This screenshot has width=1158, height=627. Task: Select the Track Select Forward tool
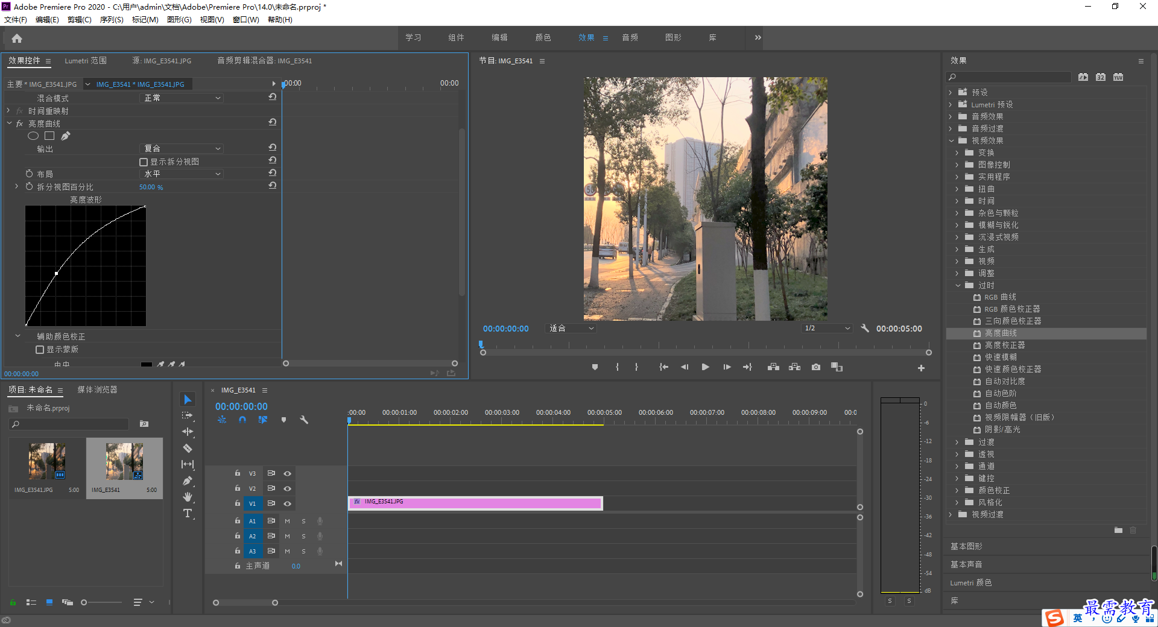pos(188,415)
